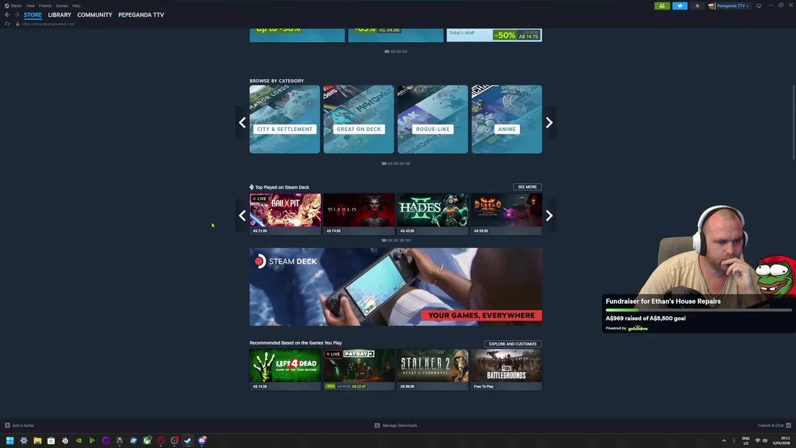Open the notifications bell
Viewport: 796px width, 448px height.
(697, 6)
